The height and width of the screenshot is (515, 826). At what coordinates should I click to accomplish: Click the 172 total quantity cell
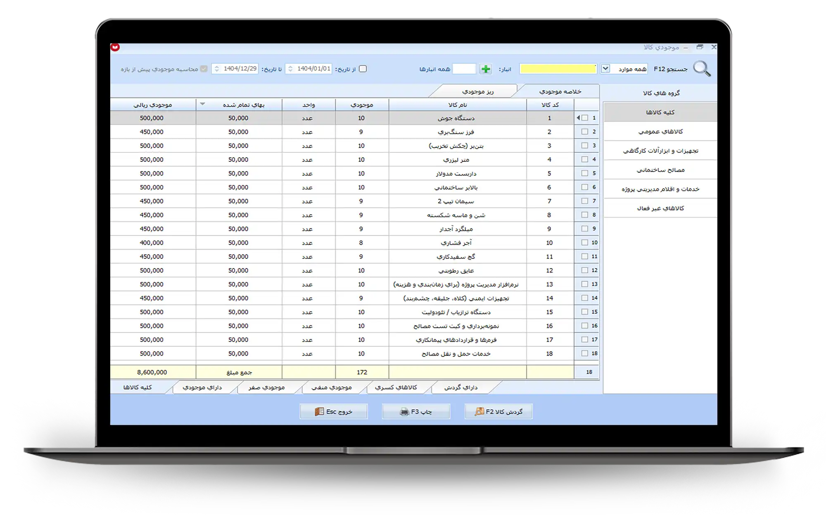(x=362, y=372)
